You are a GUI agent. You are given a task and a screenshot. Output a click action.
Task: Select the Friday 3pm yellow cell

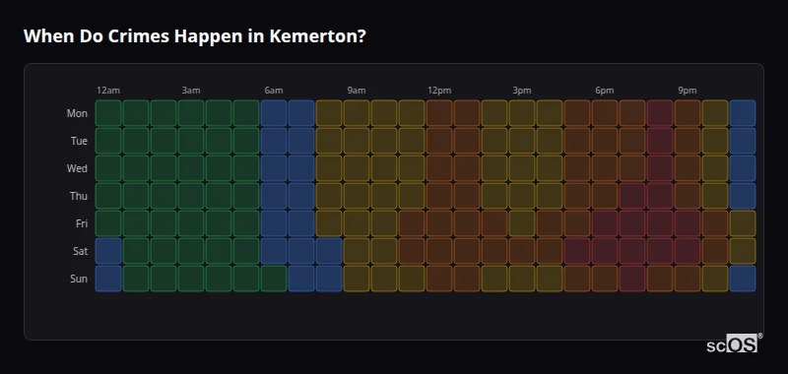point(522,223)
